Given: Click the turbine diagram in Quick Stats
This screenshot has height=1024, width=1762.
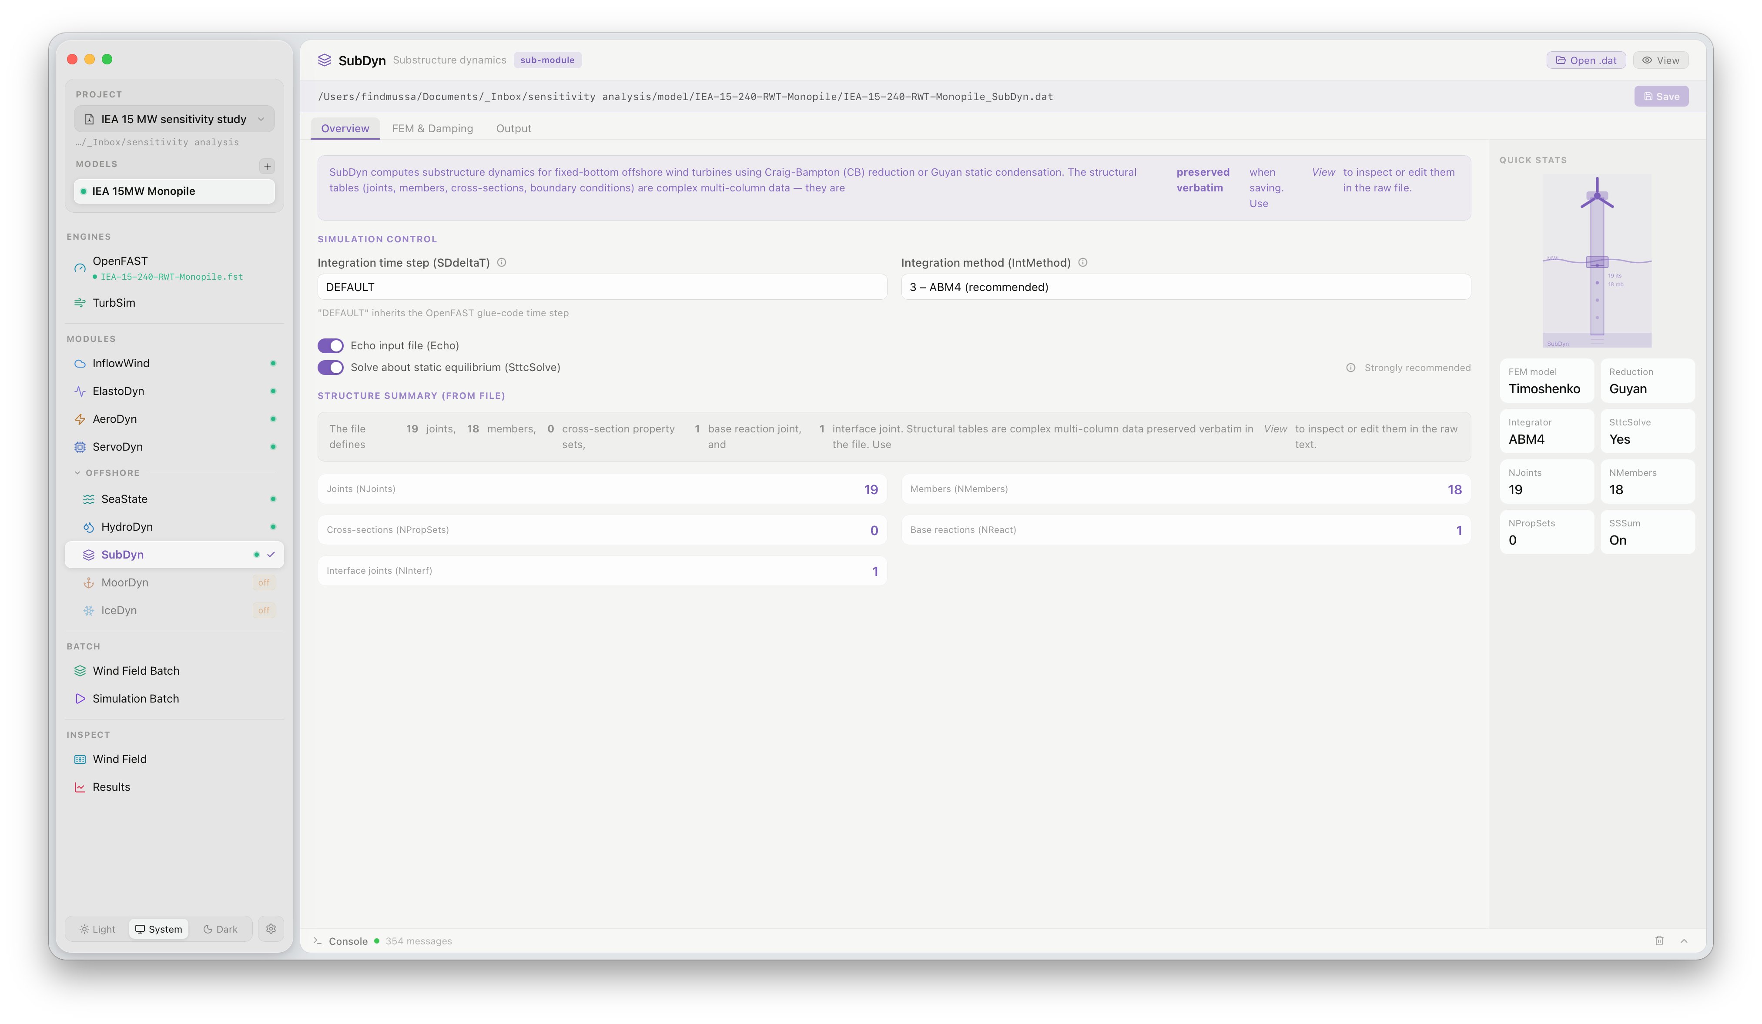Looking at the screenshot, I should 1597,261.
